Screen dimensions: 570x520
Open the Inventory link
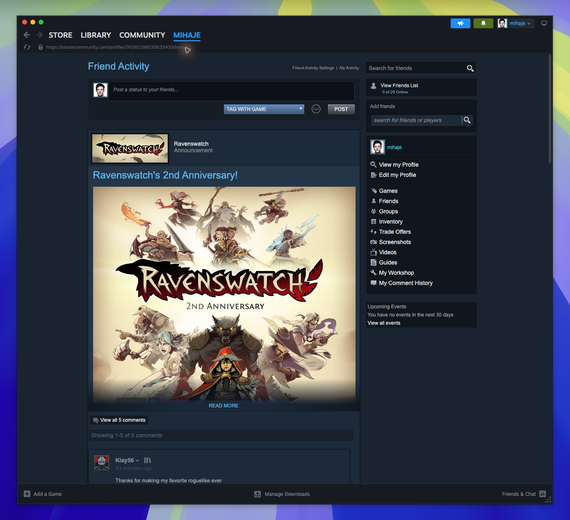[x=391, y=222]
